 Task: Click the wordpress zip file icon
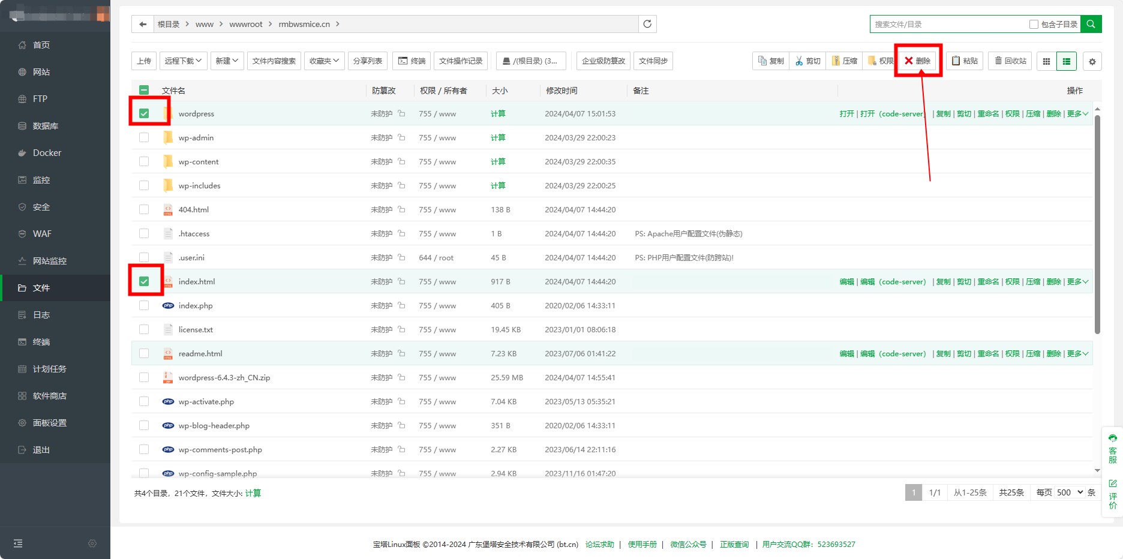point(168,377)
